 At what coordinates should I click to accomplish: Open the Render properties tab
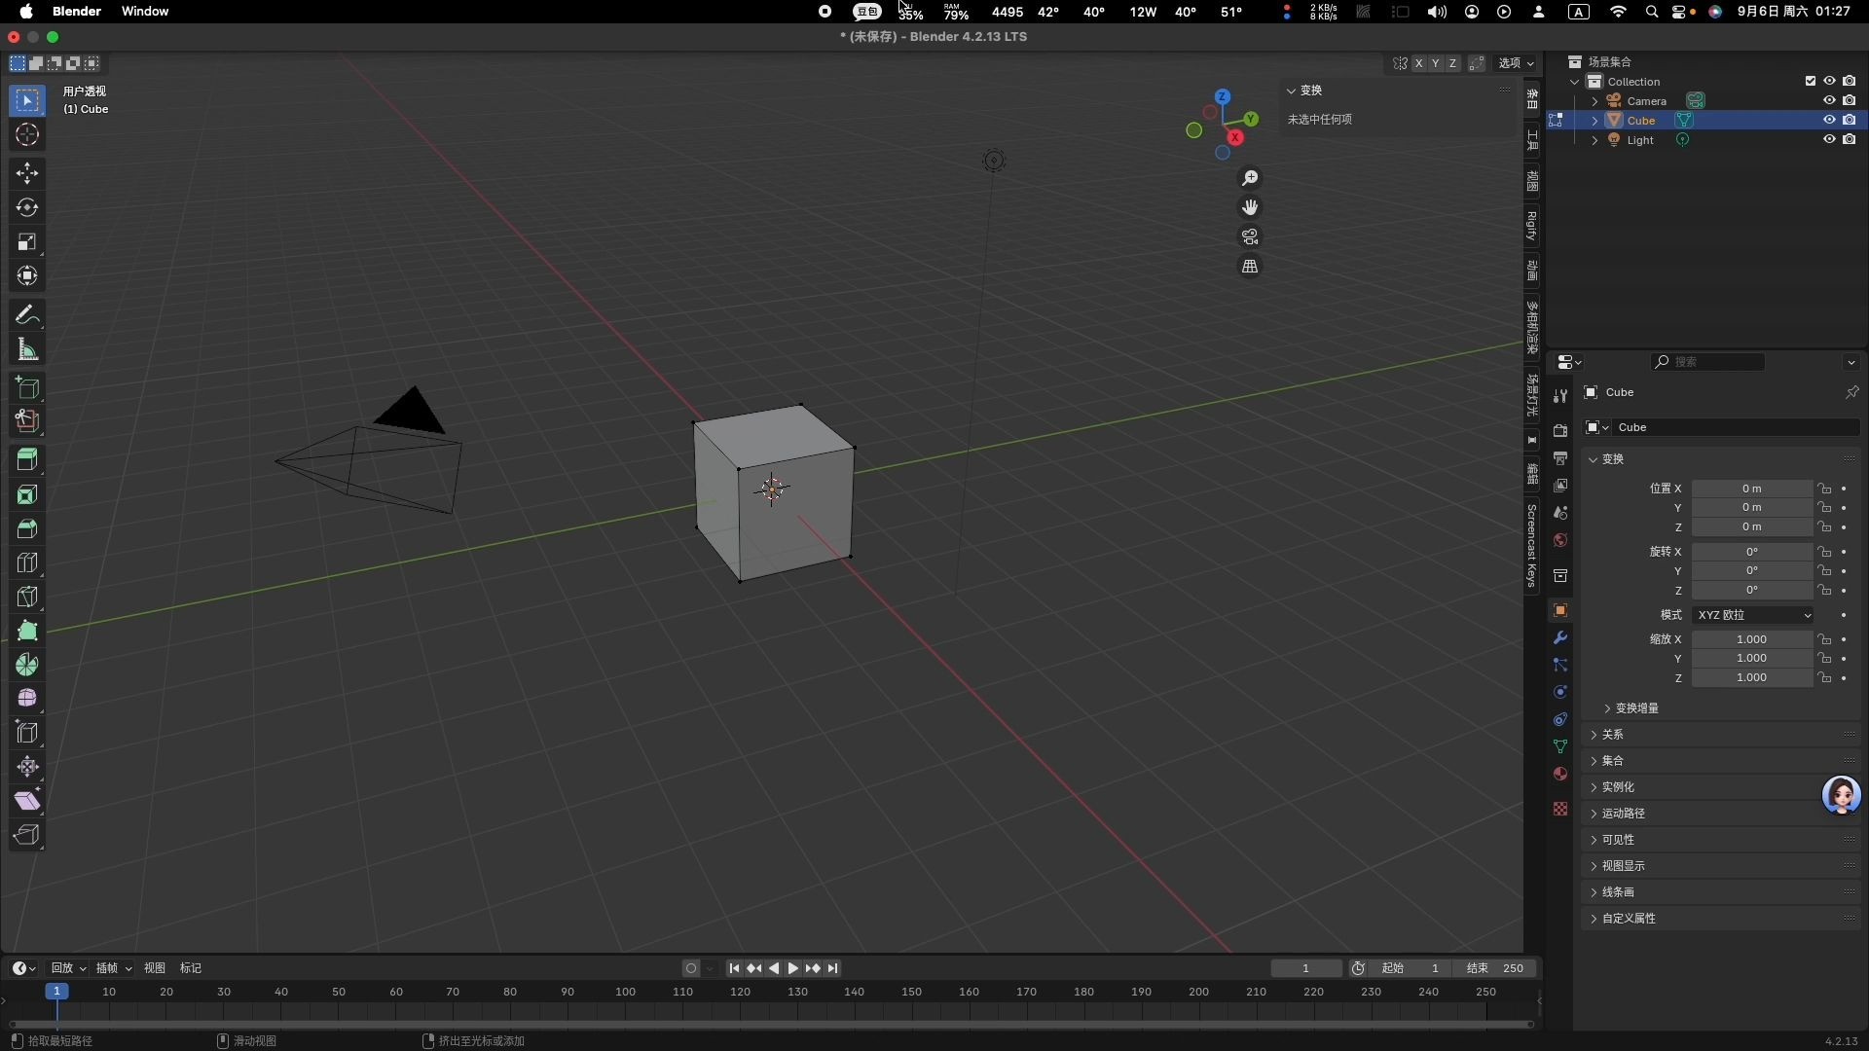point(1560,430)
